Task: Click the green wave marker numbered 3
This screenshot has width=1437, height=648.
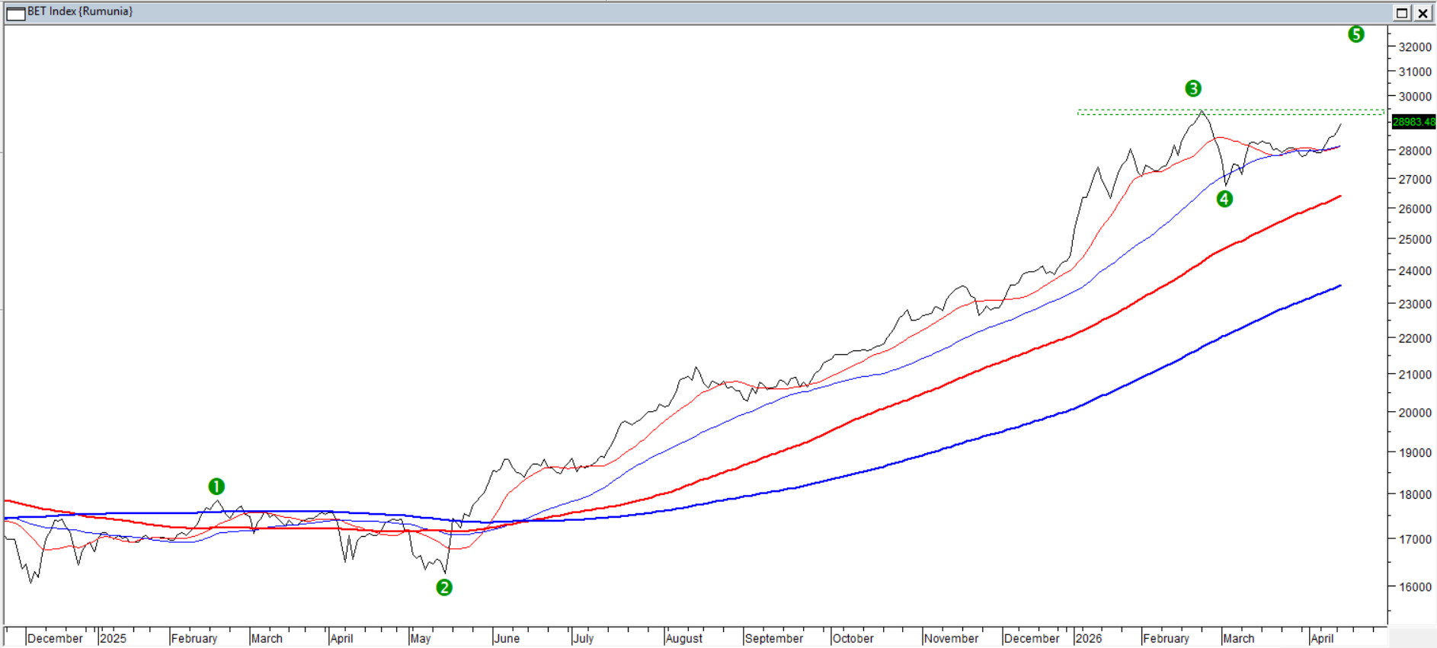Action: [x=1193, y=88]
